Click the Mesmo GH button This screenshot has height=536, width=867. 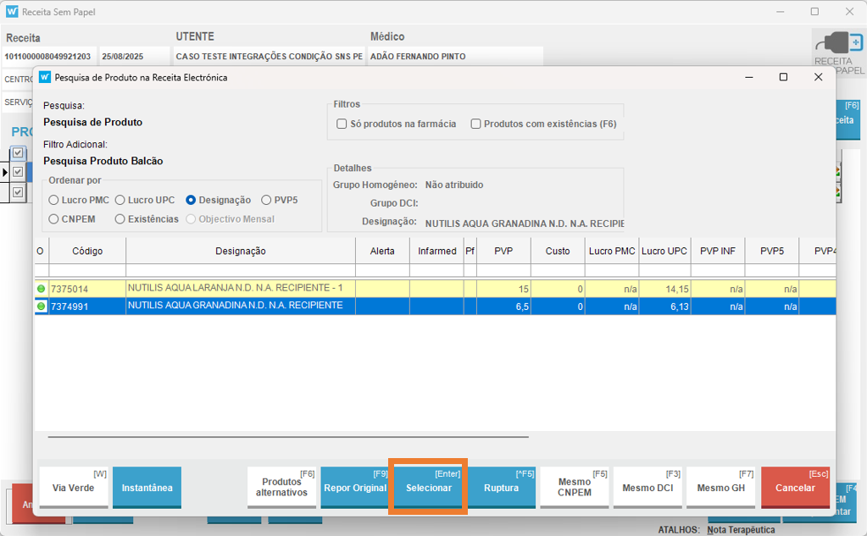click(x=721, y=488)
